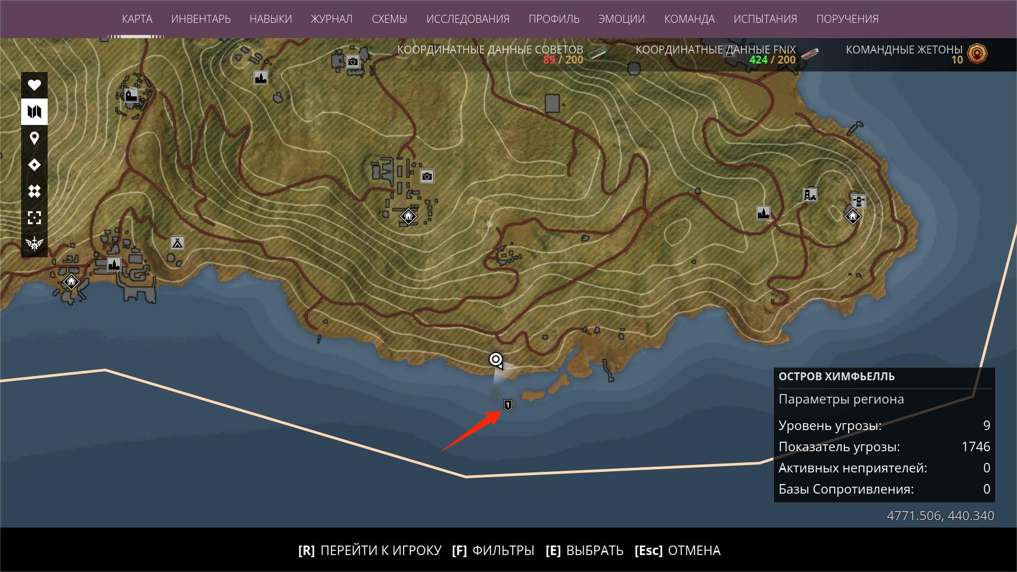
Task: Click the FNIX coordinate data chip icon
Action: (809, 53)
